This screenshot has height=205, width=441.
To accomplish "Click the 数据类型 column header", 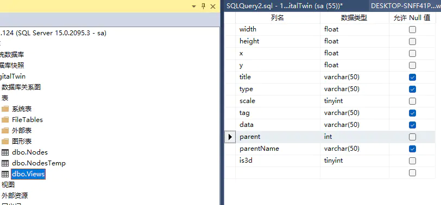I will 354,18.
